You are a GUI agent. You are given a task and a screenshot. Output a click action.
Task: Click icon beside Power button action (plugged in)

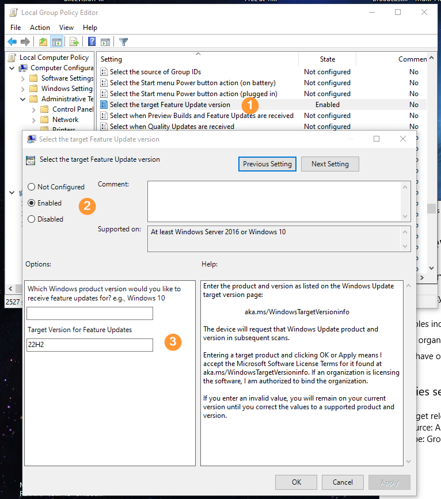click(x=104, y=94)
